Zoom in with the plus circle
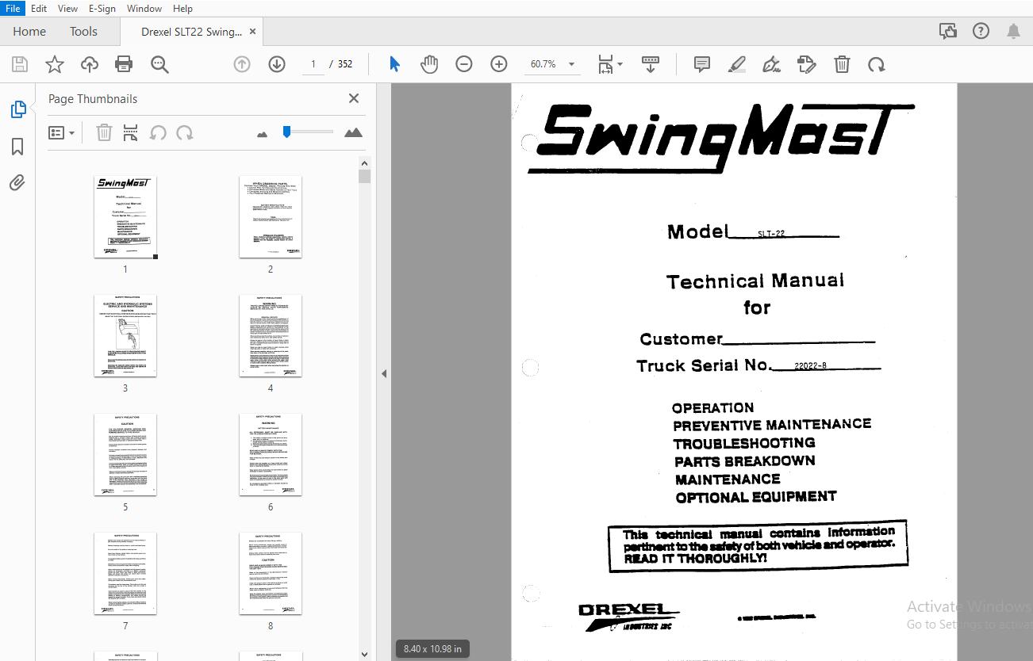 499,64
